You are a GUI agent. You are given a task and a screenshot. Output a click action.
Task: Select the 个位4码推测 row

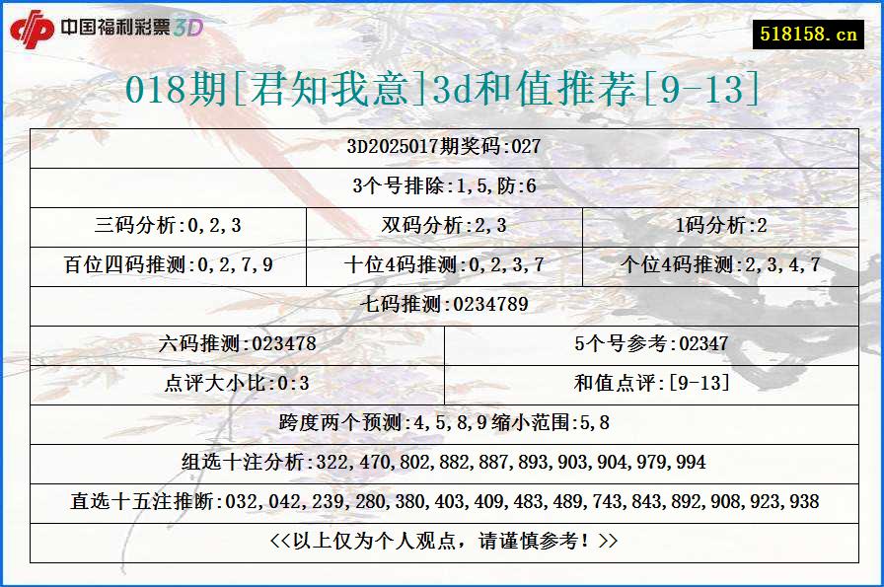(722, 264)
